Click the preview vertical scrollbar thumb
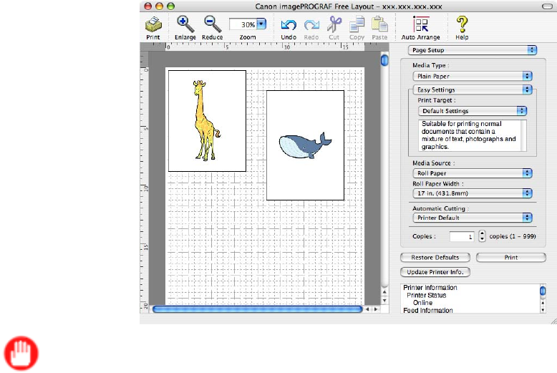This screenshot has width=557, height=373. point(384,60)
